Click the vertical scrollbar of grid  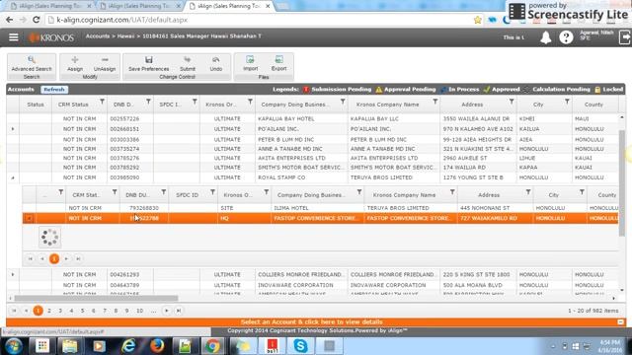tap(622, 183)
